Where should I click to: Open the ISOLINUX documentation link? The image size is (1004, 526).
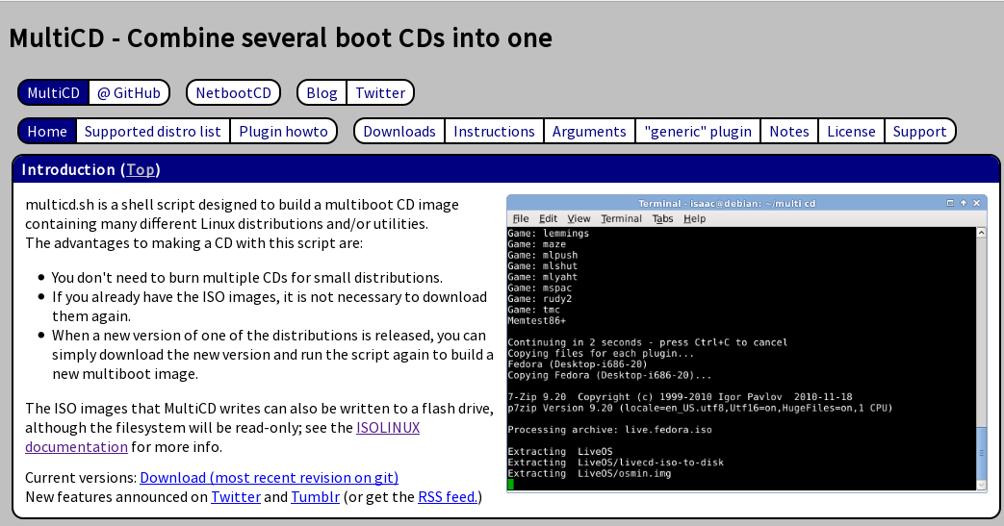point(388,428)
